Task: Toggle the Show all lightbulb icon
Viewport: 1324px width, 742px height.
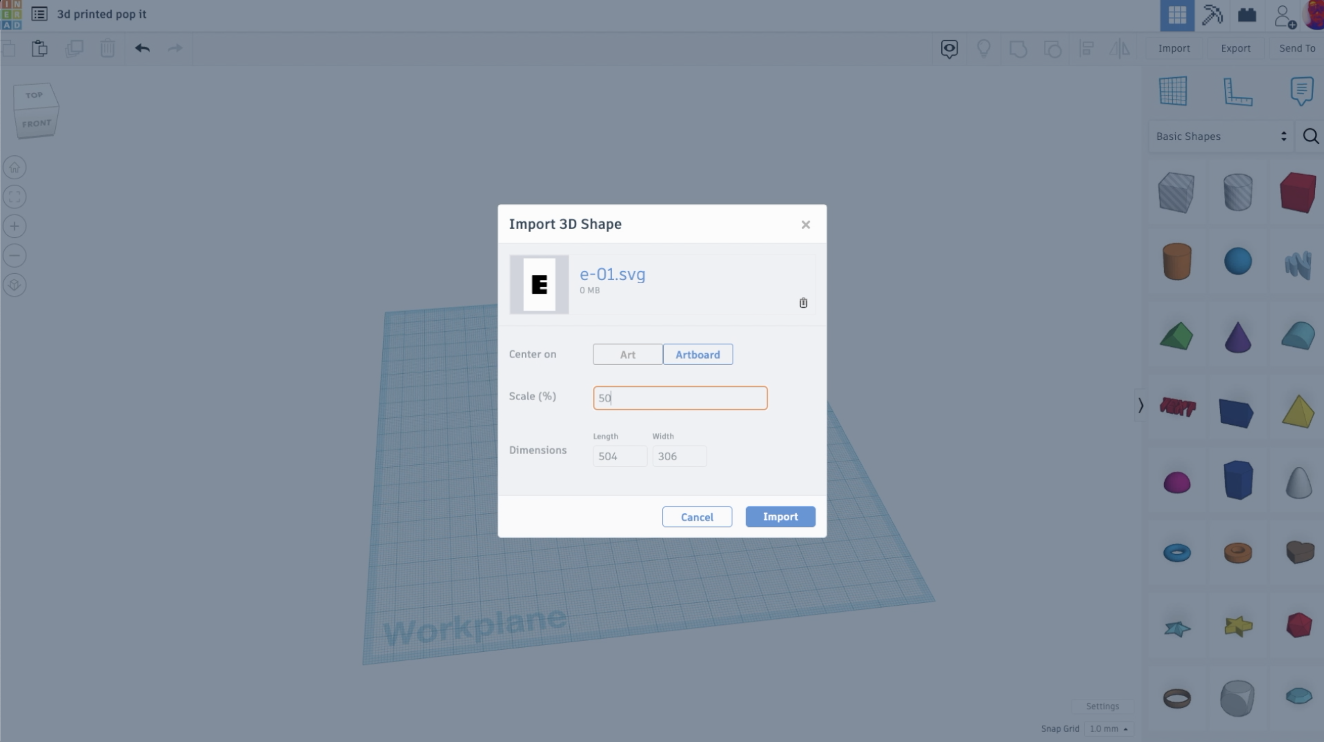Action: (984, 49)
